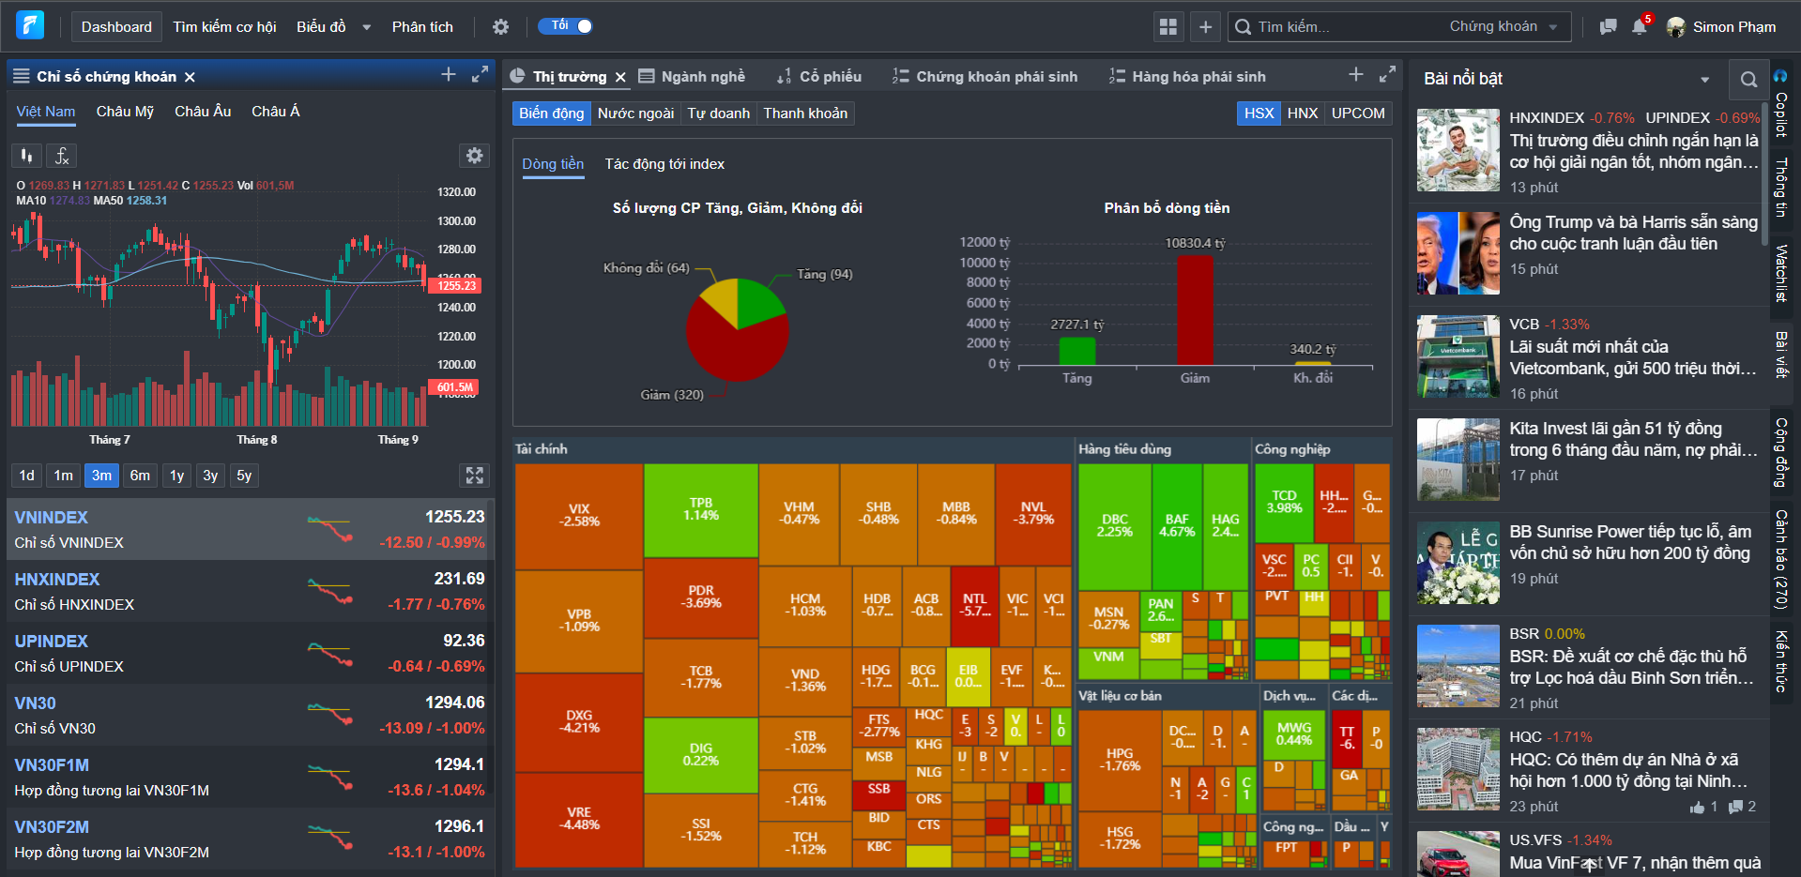Open the Chỉ số chứng khoán panel menu icon

coord(21,77)
